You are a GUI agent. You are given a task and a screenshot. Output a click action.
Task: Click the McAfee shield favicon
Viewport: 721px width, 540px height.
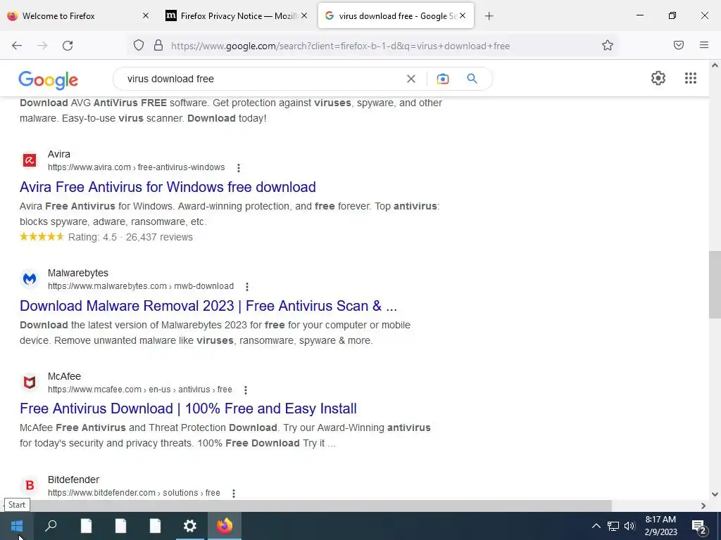coord(30,382)
